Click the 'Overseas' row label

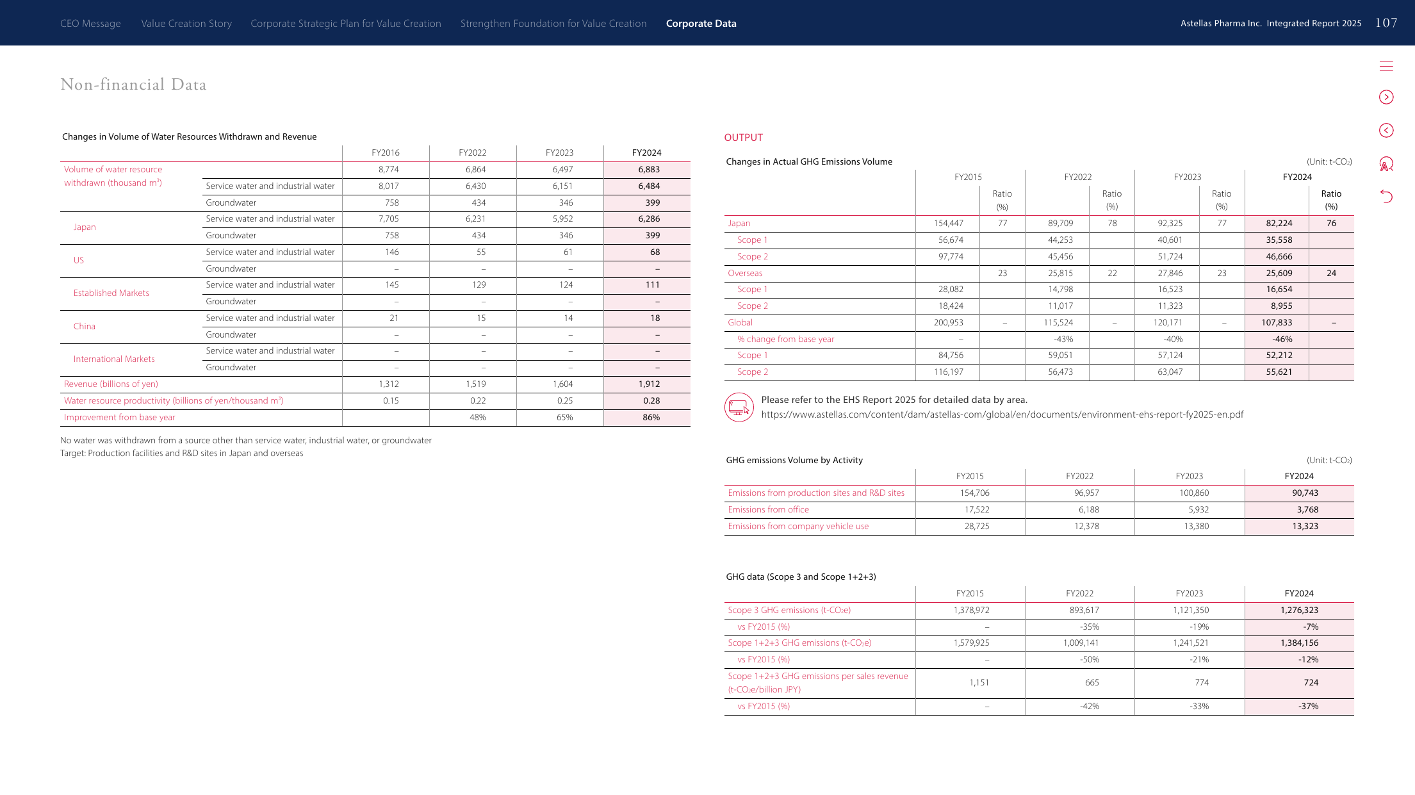[x=745, y=274]
